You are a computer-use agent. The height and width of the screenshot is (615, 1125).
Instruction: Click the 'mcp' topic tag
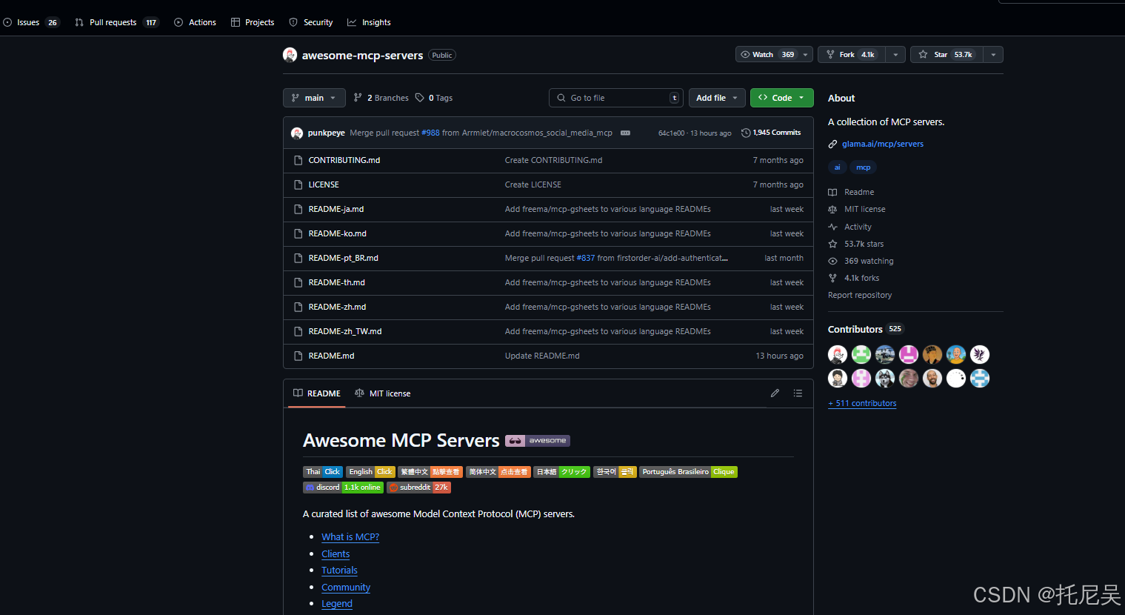point(864,167)
